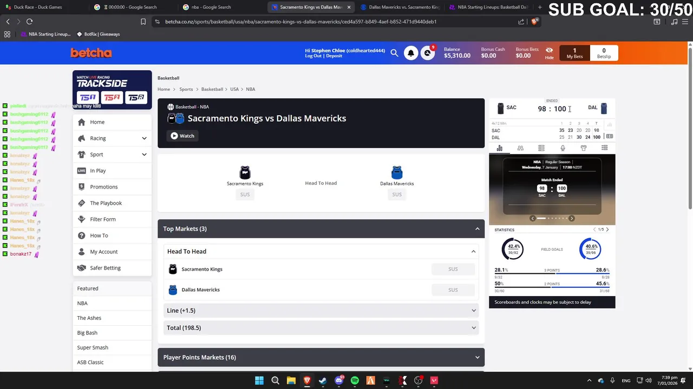Go to previous statistics page arrow
Screen dimensions: 693x389
594,230
